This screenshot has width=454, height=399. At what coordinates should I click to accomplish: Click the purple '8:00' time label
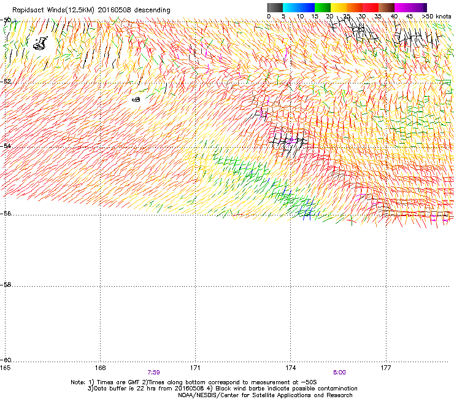click(x=339, y=373)
